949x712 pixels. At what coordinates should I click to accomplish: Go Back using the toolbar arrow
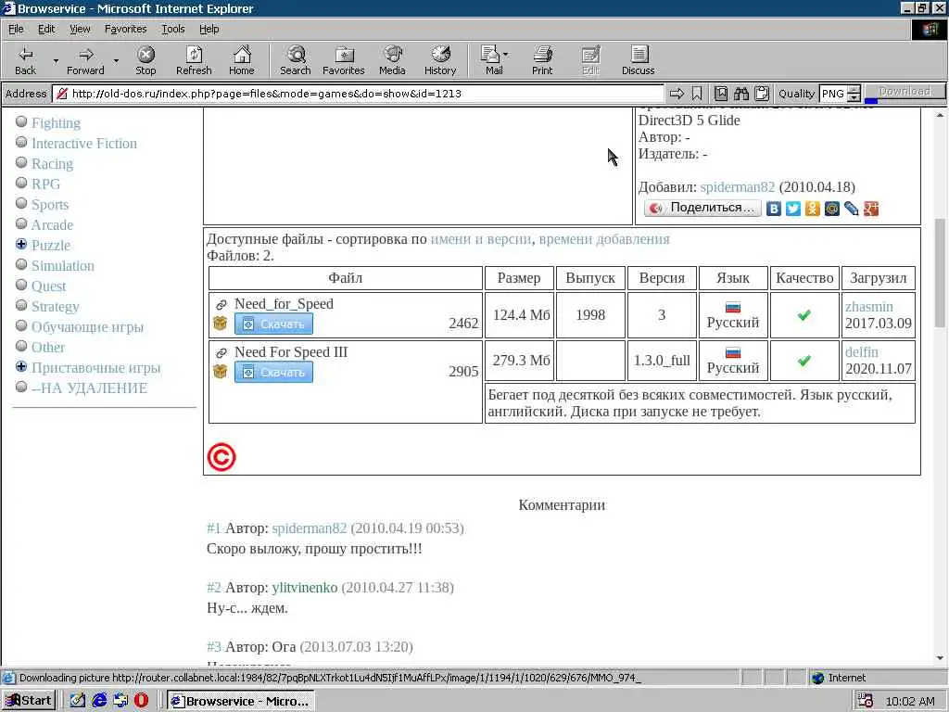click(25, 60)
